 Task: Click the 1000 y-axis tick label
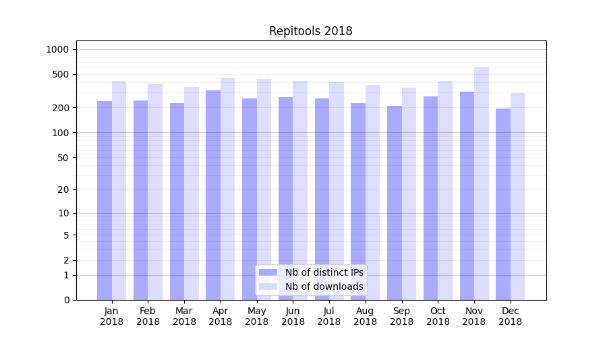point(57,49)
